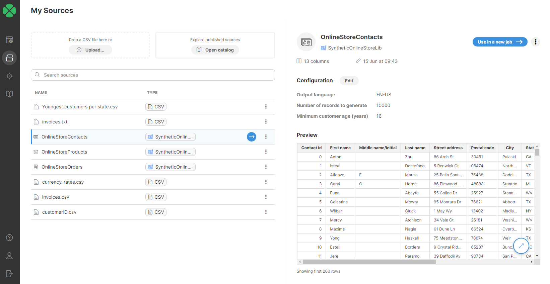
Task: Click the TYPE column header in list
Action: 152,93
